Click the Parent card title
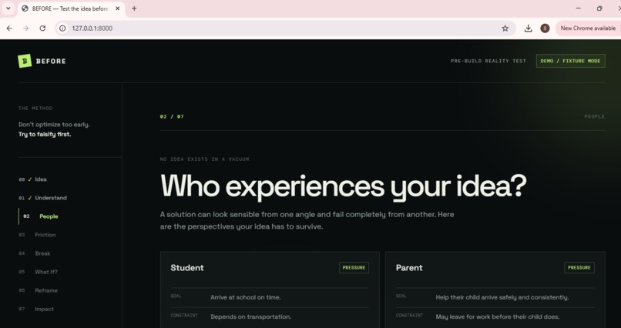Image resolution: width=621 pixels, height=328 pixels. (409, 268)
